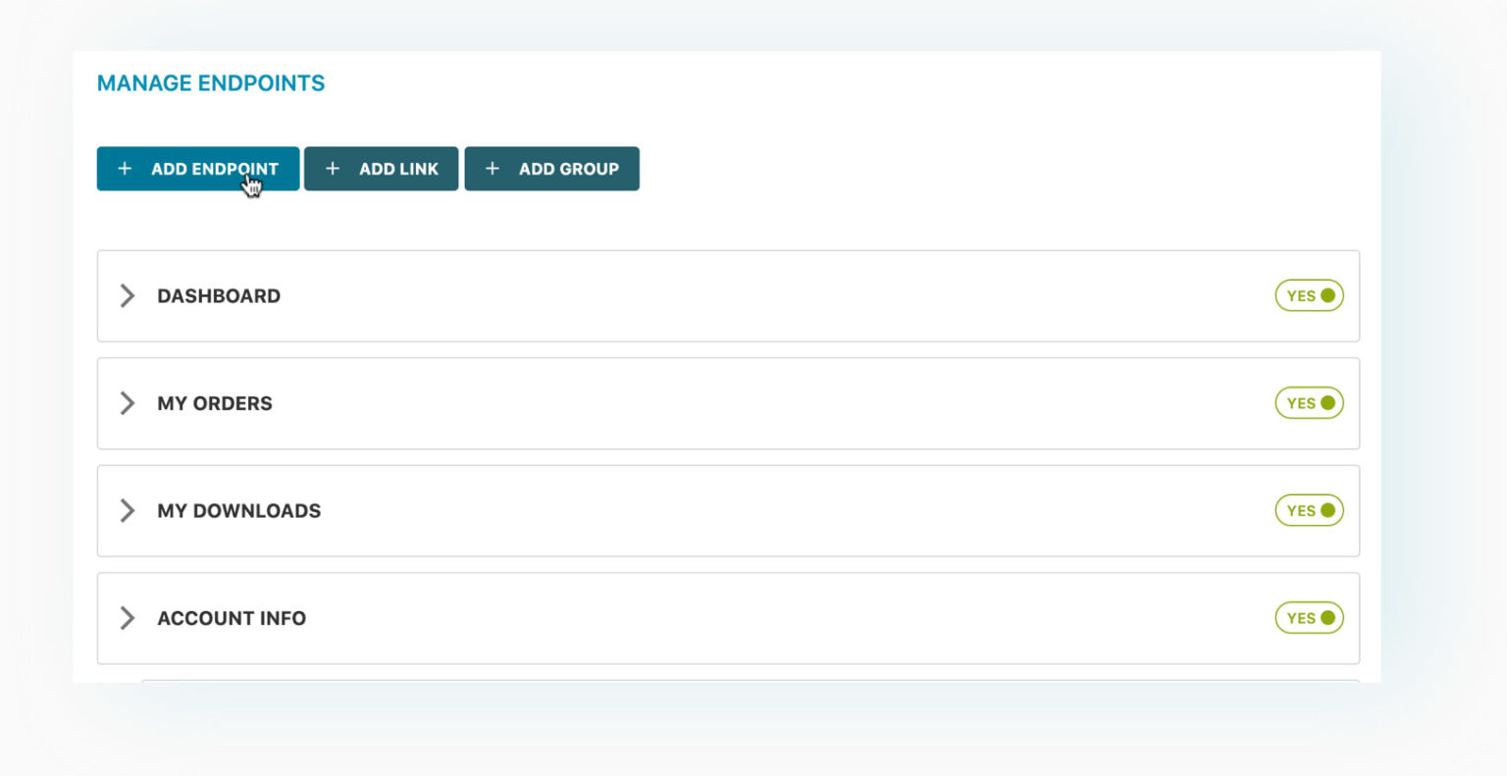Click the chevron beside ACCOUNT INFO
This screenshot has width=1507, height=776.
coord(127,618)
